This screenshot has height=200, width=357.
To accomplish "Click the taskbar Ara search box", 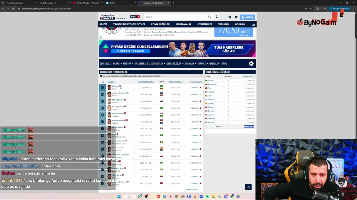I will point(129,196).
